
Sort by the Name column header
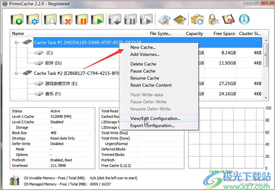[79, 33]
